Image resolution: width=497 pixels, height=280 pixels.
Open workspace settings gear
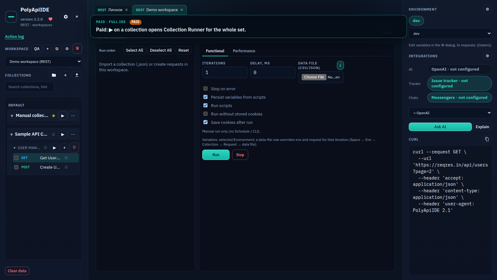67,49
